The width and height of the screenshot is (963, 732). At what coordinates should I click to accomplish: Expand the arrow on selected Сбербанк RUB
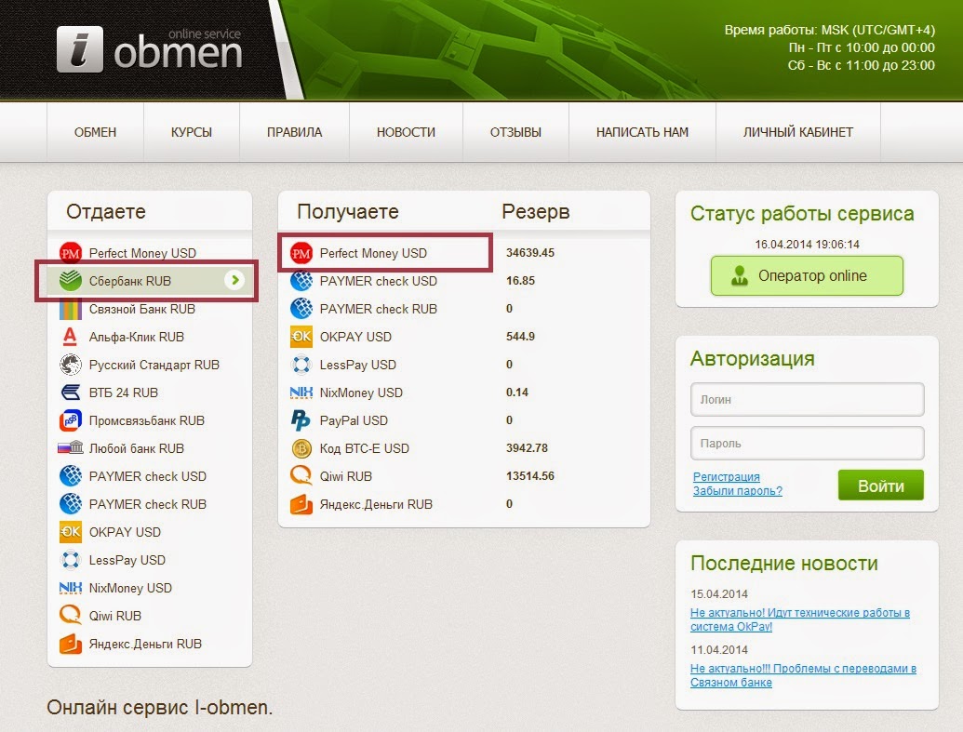pos(236,281)
